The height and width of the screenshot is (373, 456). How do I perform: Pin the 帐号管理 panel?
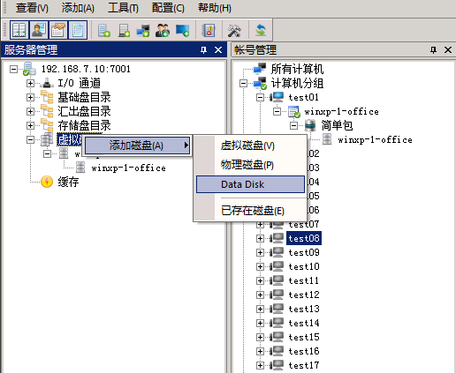point(433,50)
